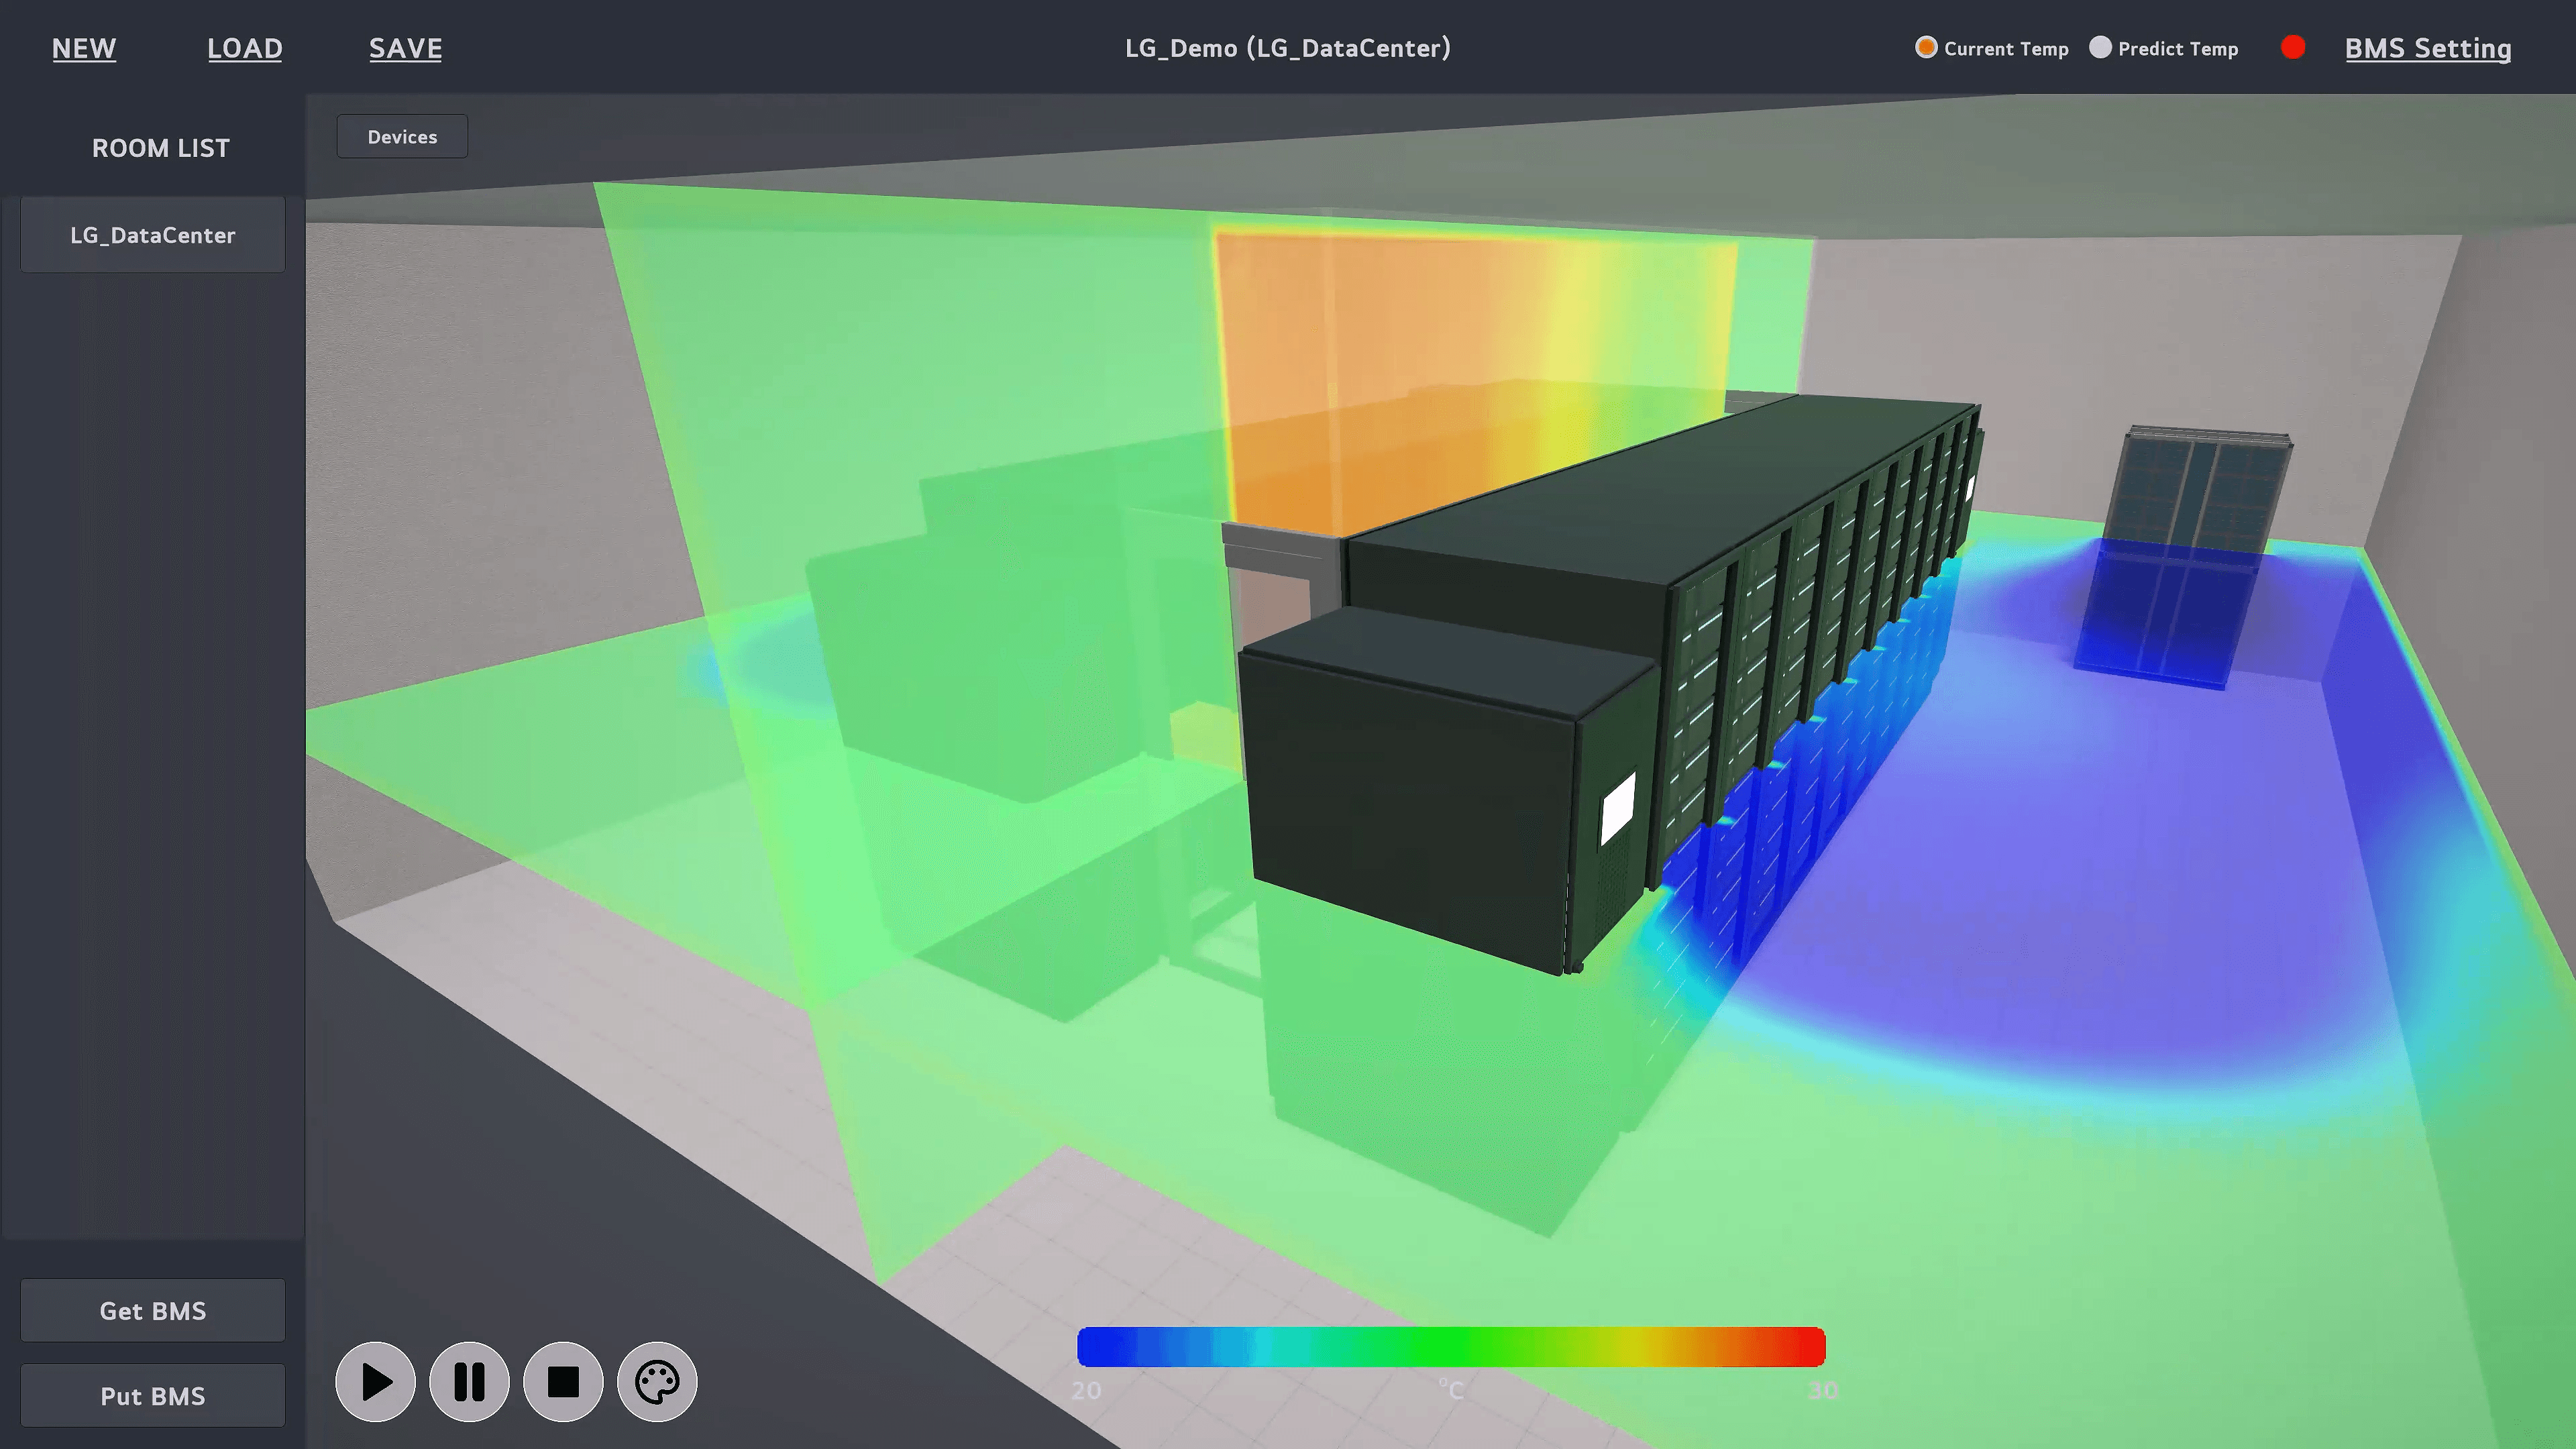Image resolution: width=2576 pixels, height=1449 pixels.
Task: Click SAVE in the top menu
Action: click(x=405, y=48)
